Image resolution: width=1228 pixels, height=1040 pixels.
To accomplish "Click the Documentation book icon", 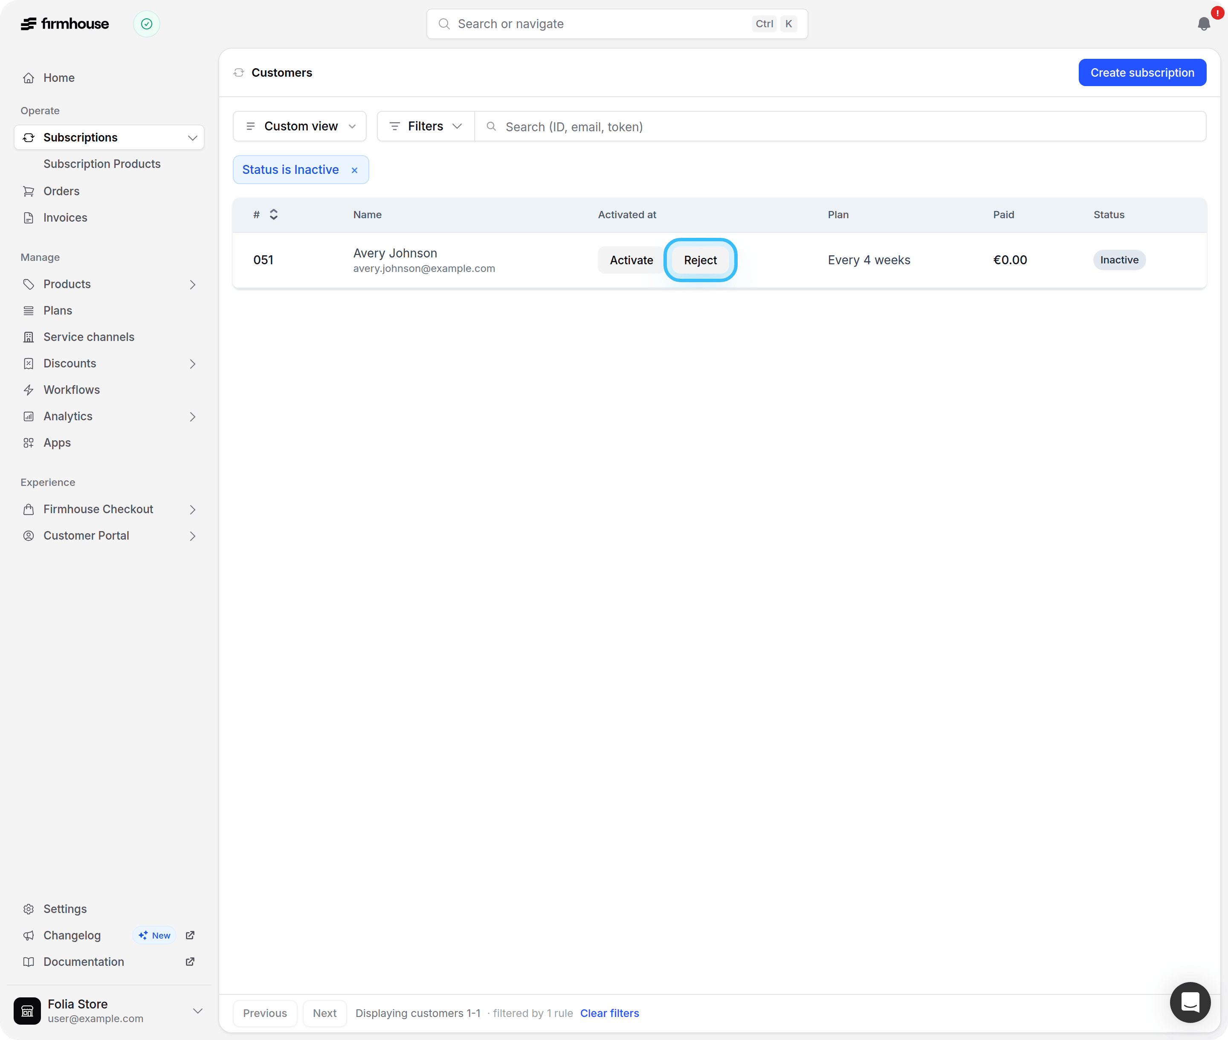I will coord(28,962).
